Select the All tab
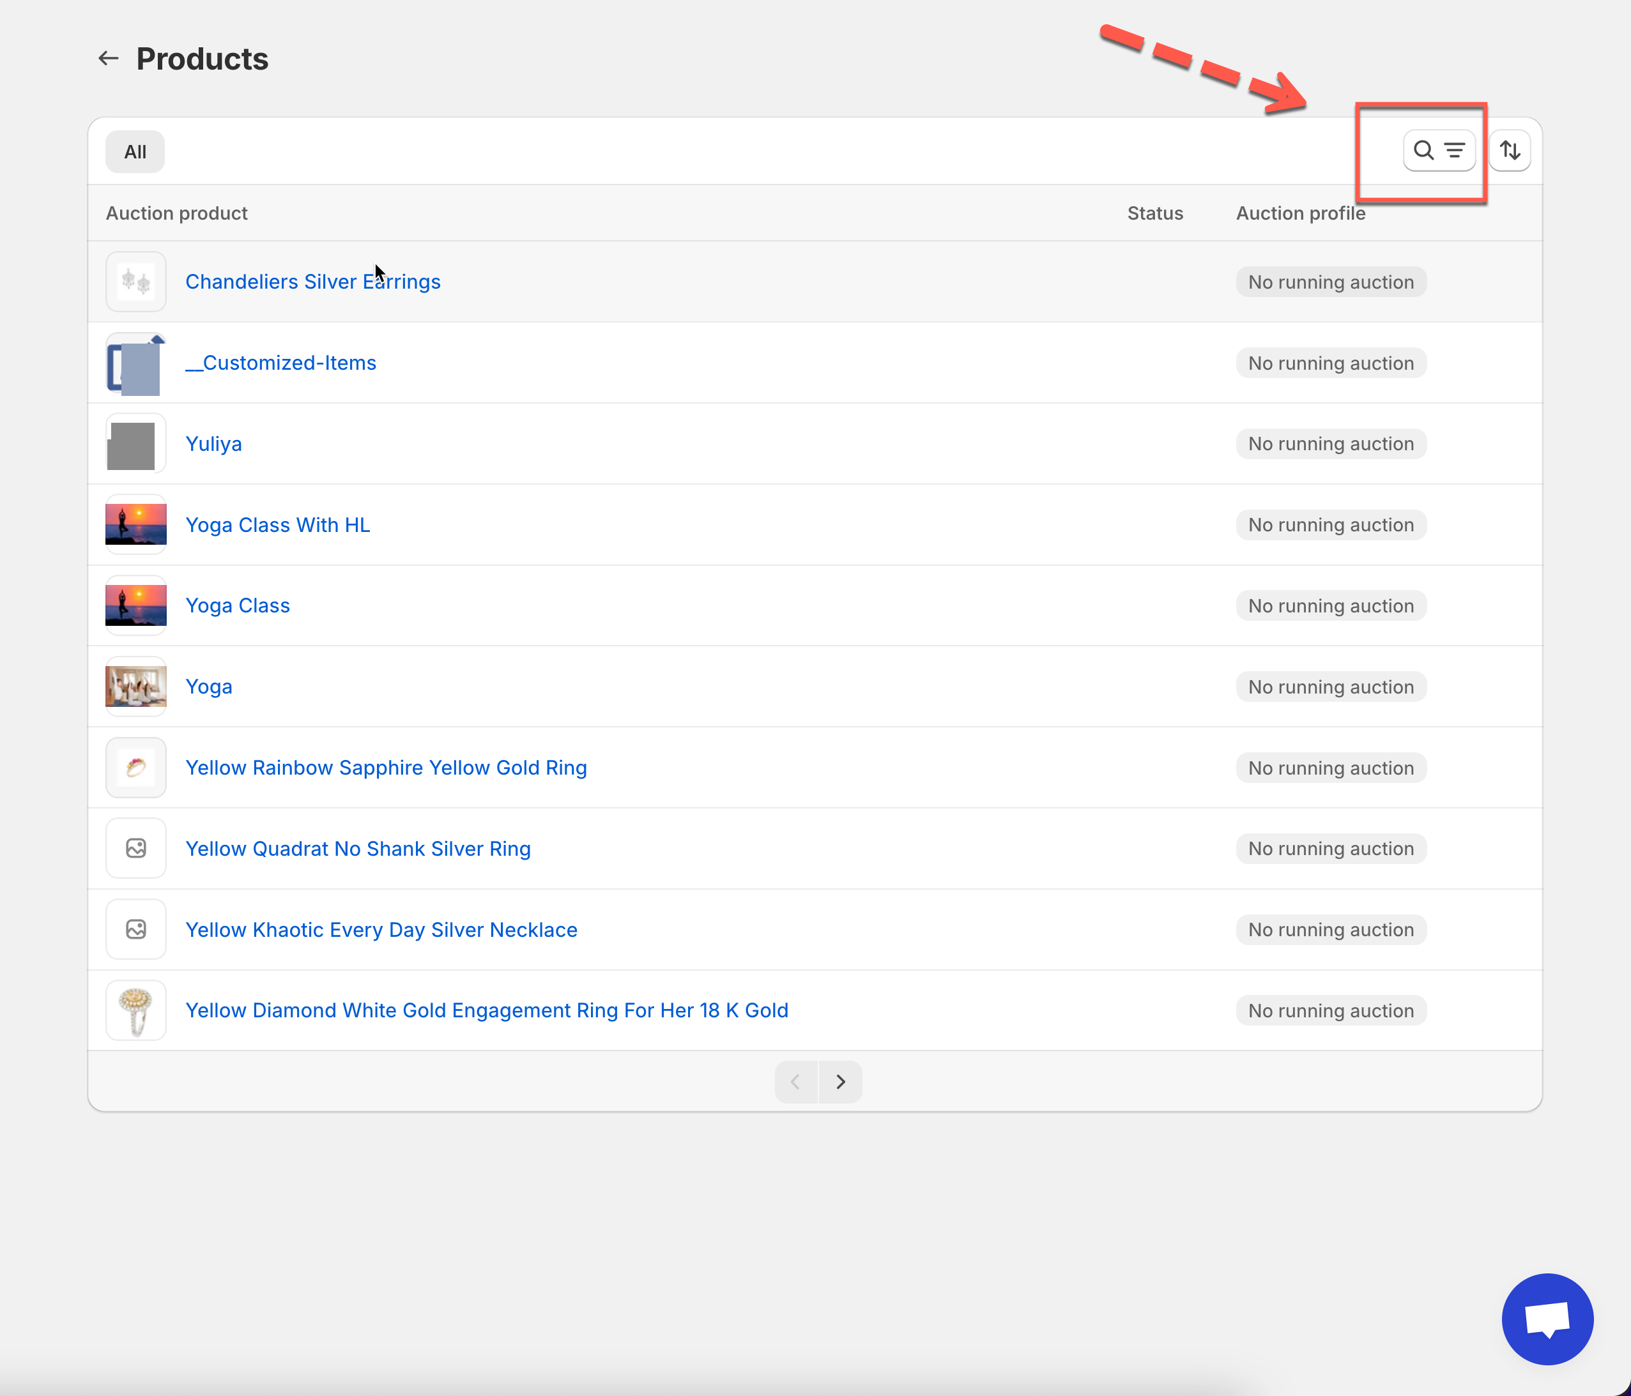 pyautogui.click(x=135, y=152)
